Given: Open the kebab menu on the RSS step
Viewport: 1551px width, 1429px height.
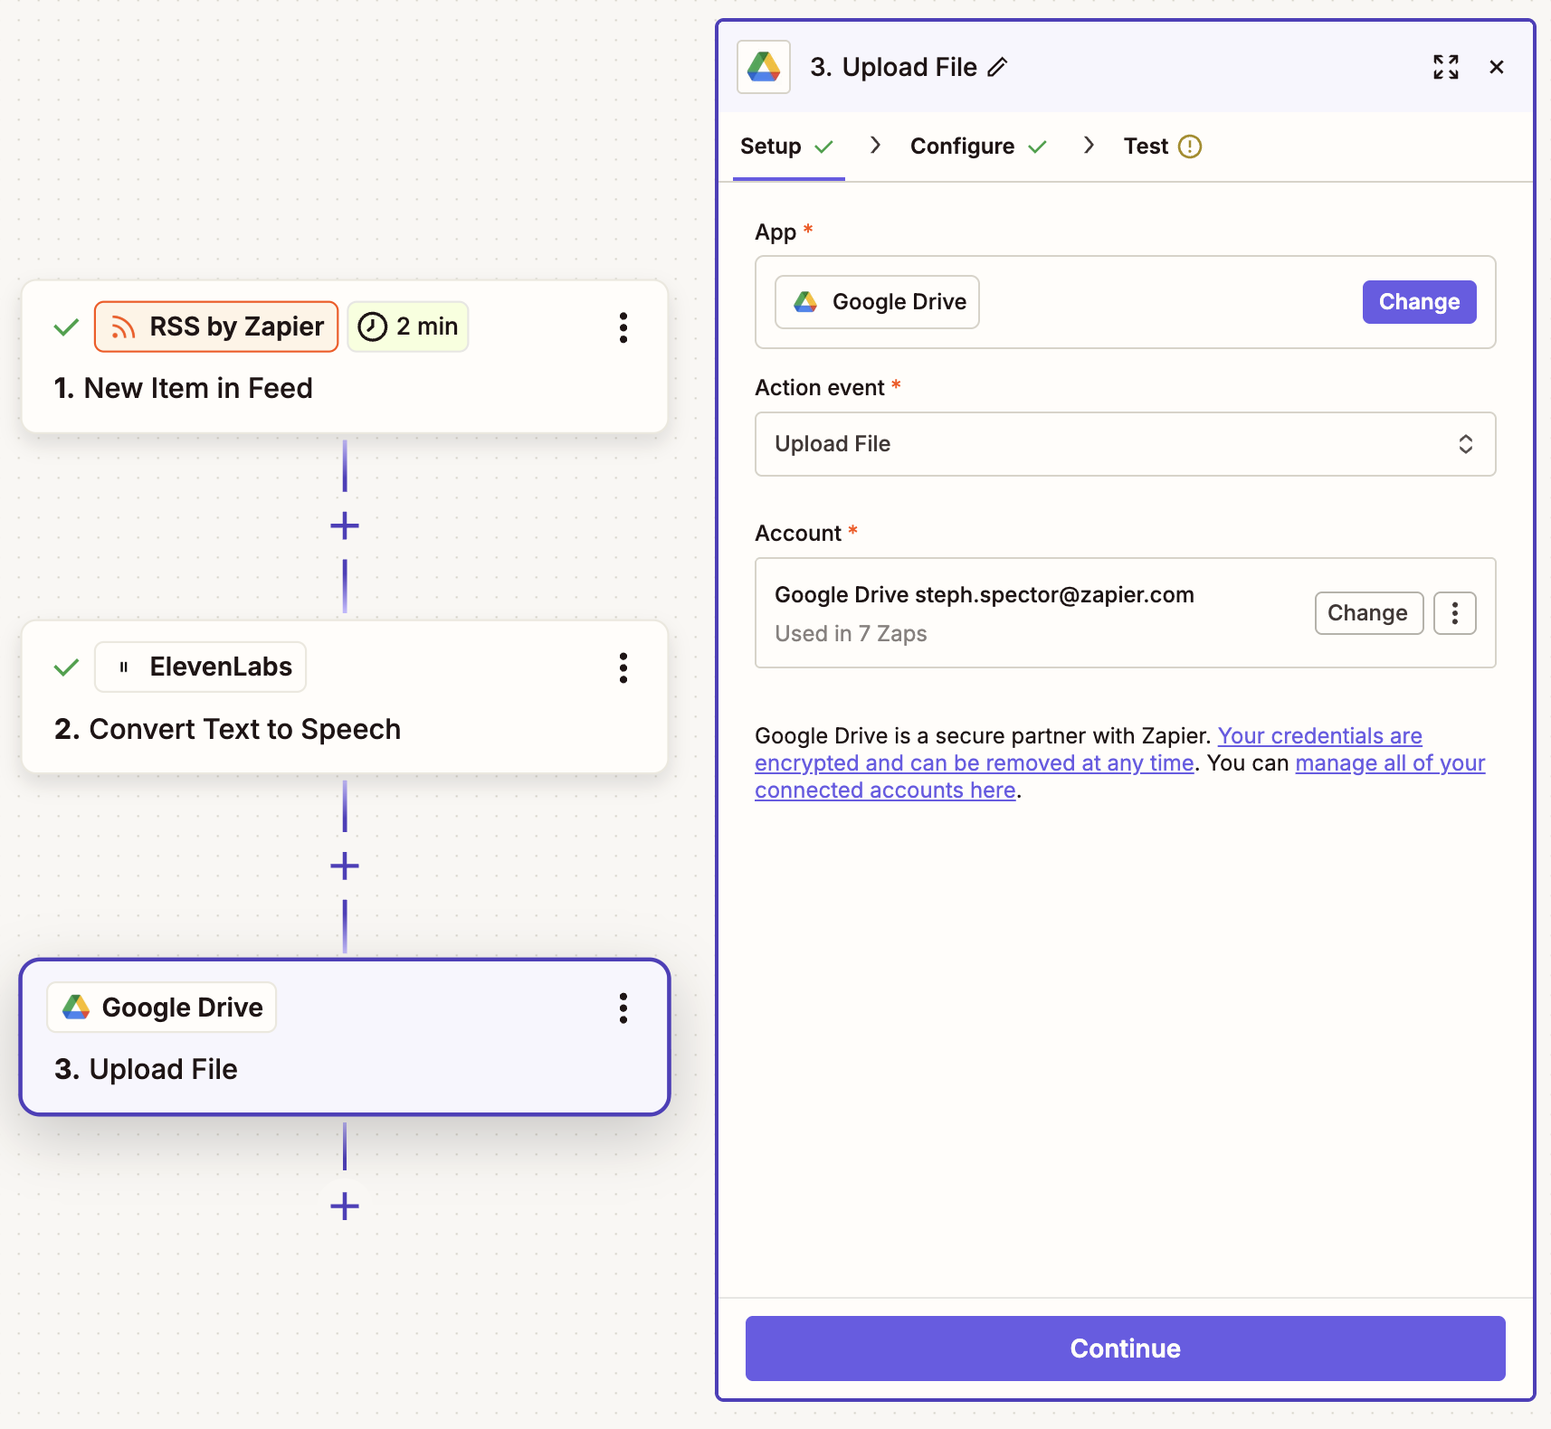Looking at the screenshot, I should pyautogui.click(x=623, y=328).
